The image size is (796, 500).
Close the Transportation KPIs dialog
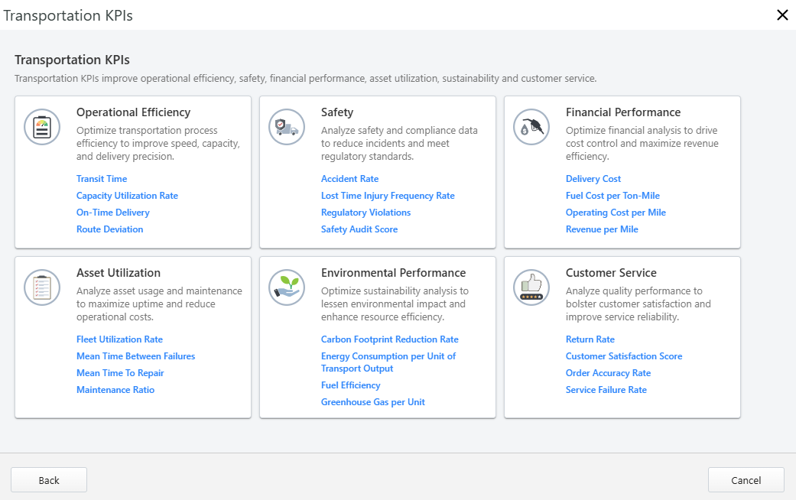click(x=782, y=15)
